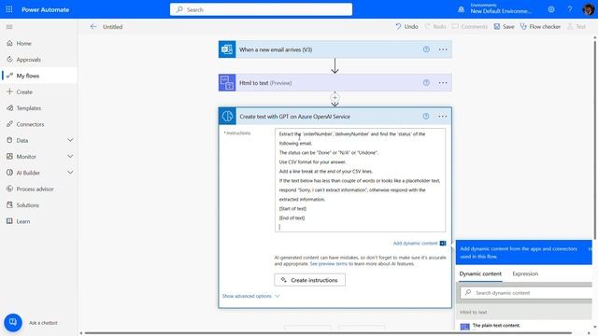Open help for When a new email arrives
Viewport: 598px width, 336px height.
(426, 49)
